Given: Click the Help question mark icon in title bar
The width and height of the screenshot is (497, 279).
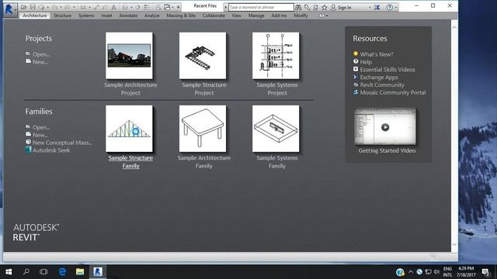Looking at the screenshot, I should tap(390, 7).
